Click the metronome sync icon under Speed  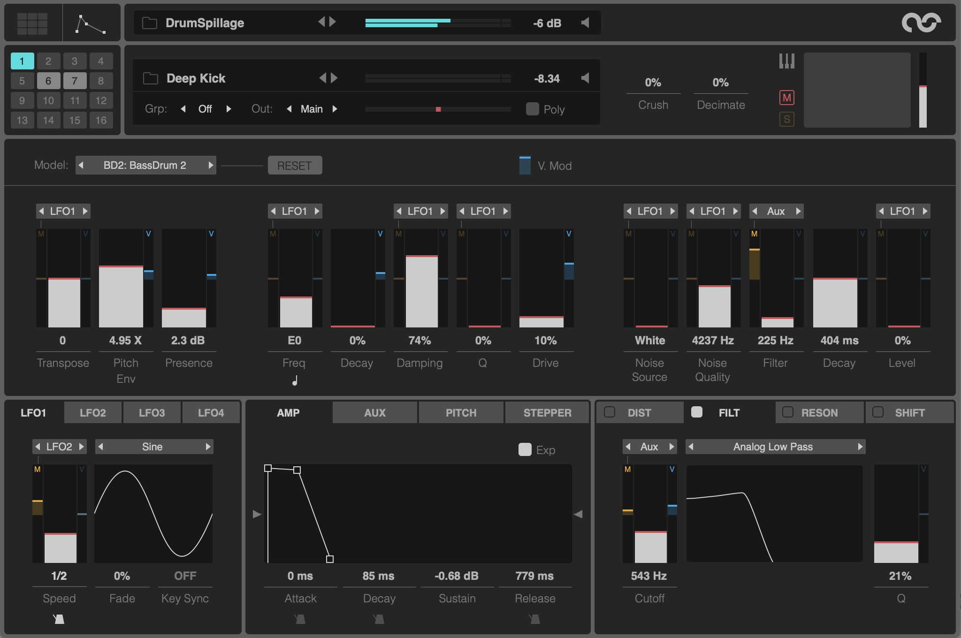tap(59, 619)
